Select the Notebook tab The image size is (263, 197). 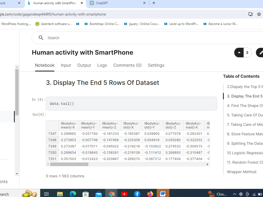tap(45, 65)
